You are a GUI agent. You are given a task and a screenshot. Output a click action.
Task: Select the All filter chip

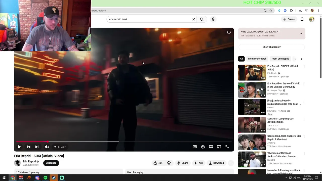pos(241,59)
